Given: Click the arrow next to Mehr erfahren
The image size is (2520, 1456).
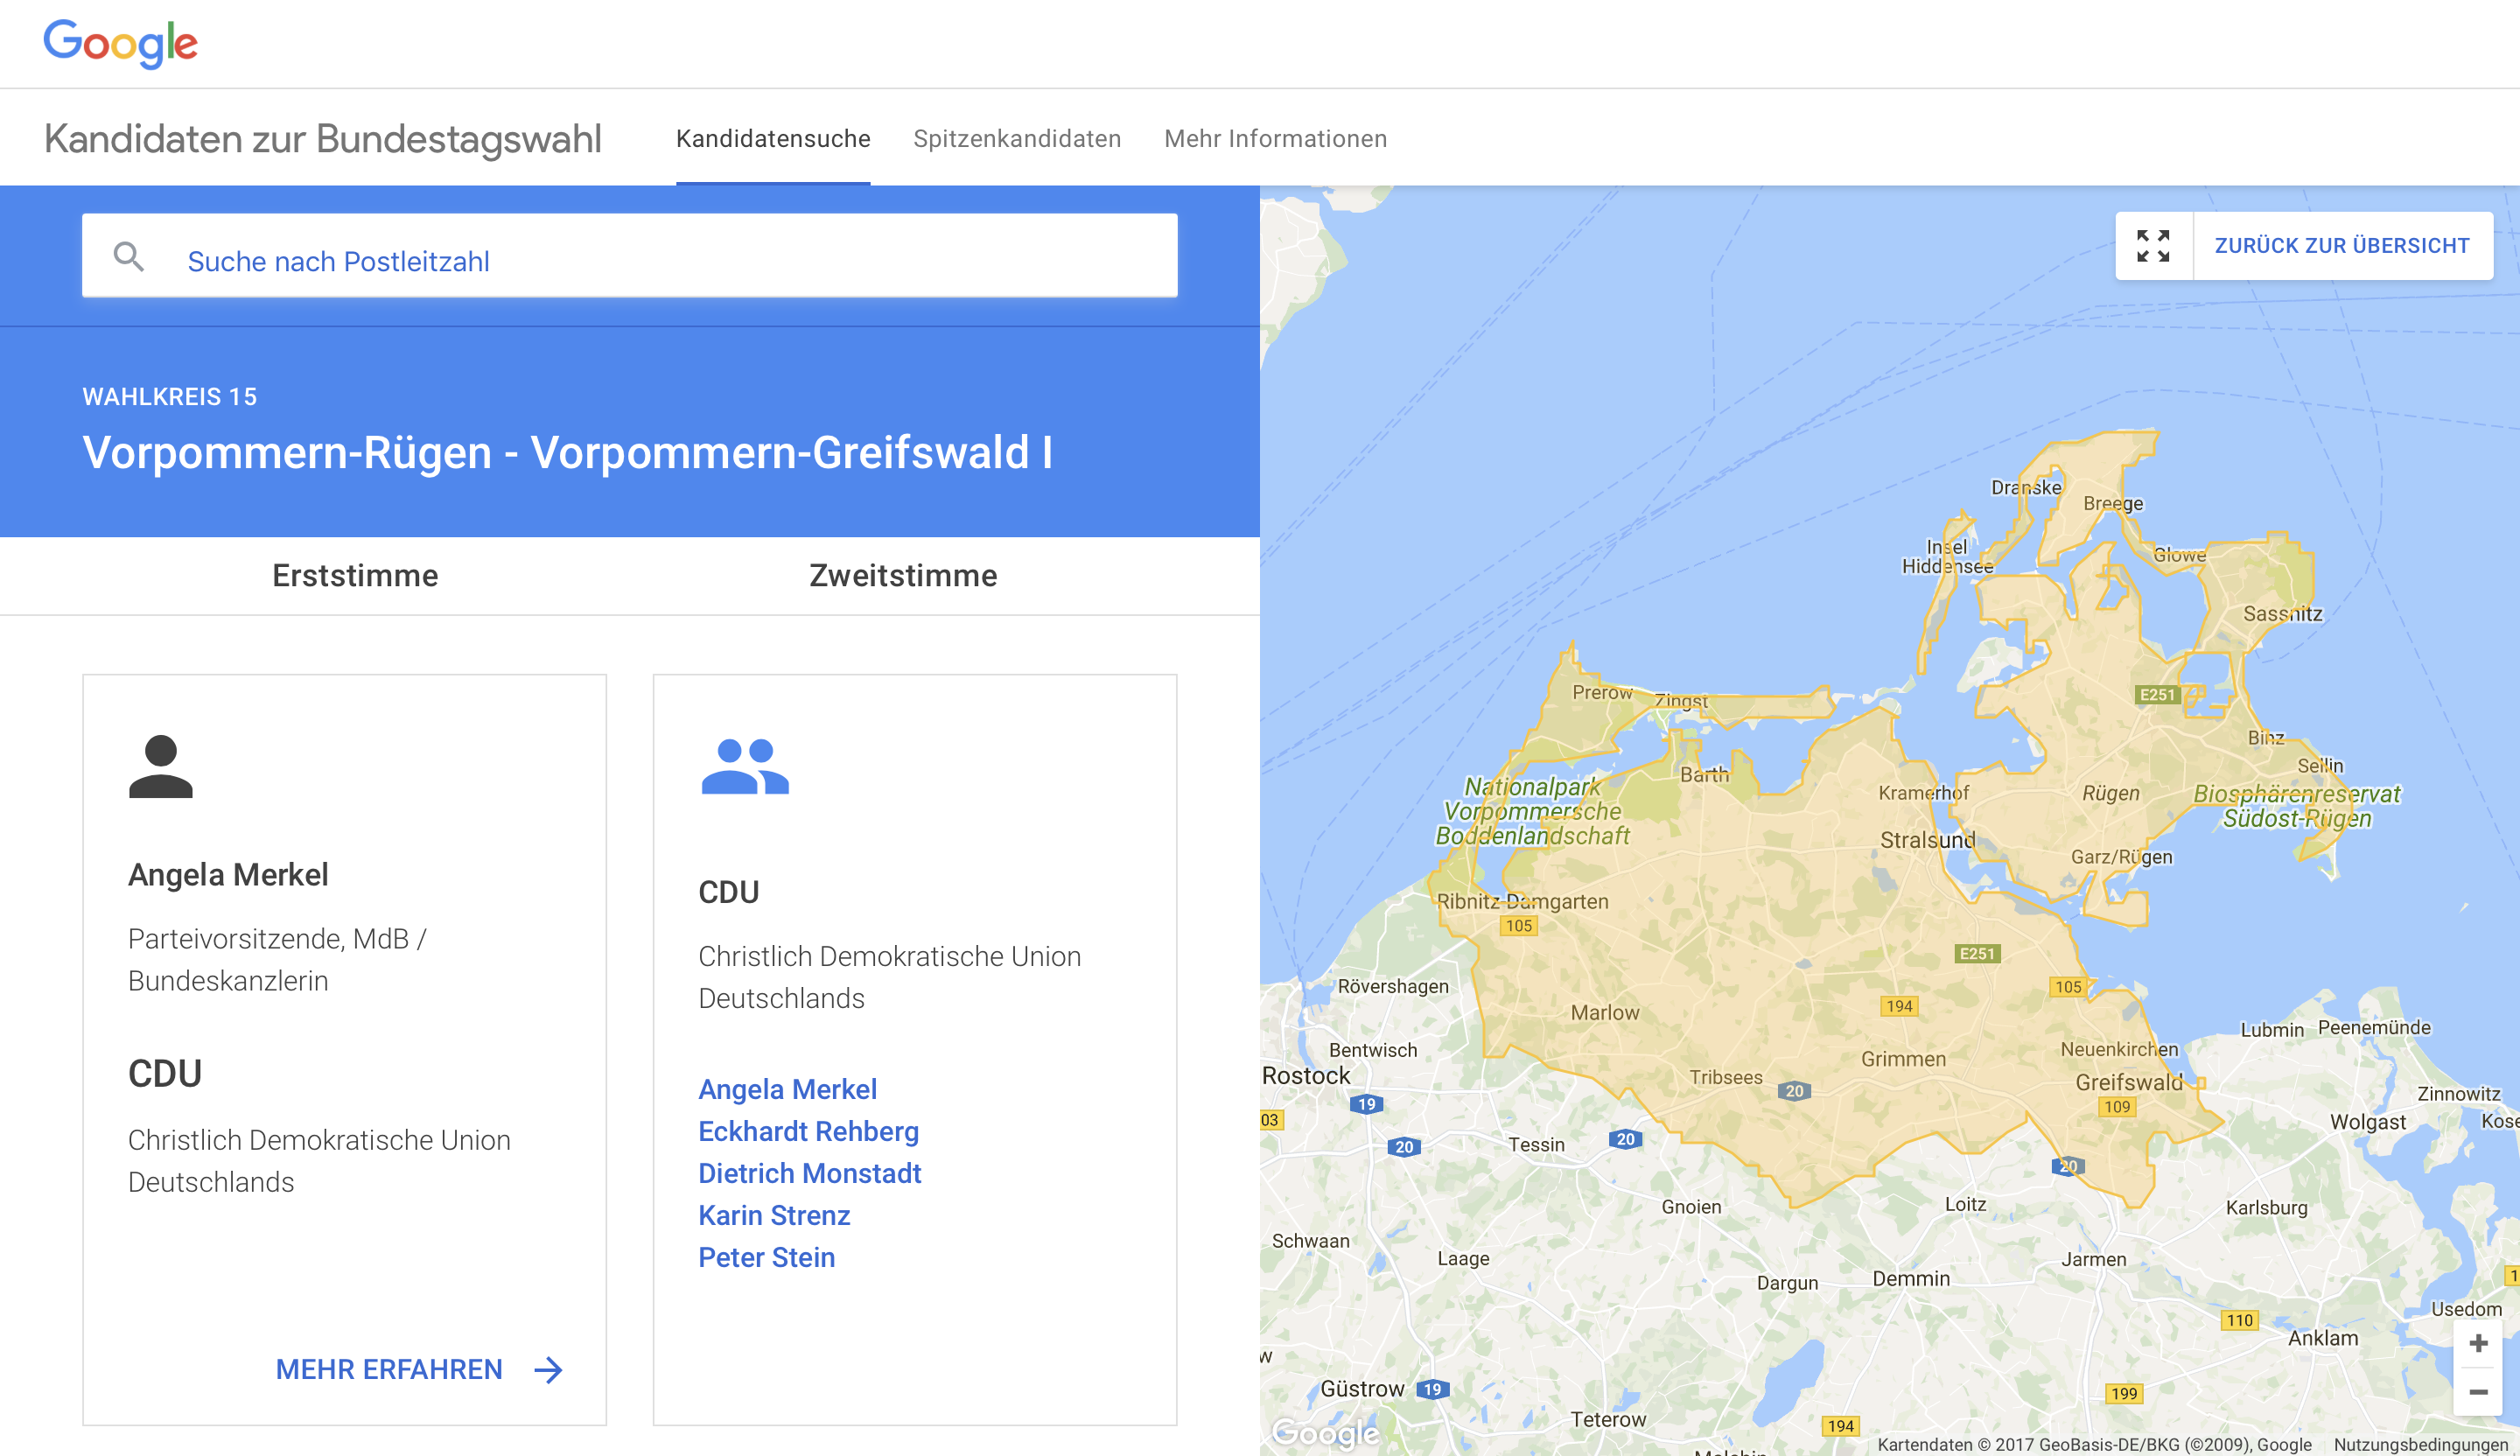Looking at the screenshot, I should (x=548, y=1370).
